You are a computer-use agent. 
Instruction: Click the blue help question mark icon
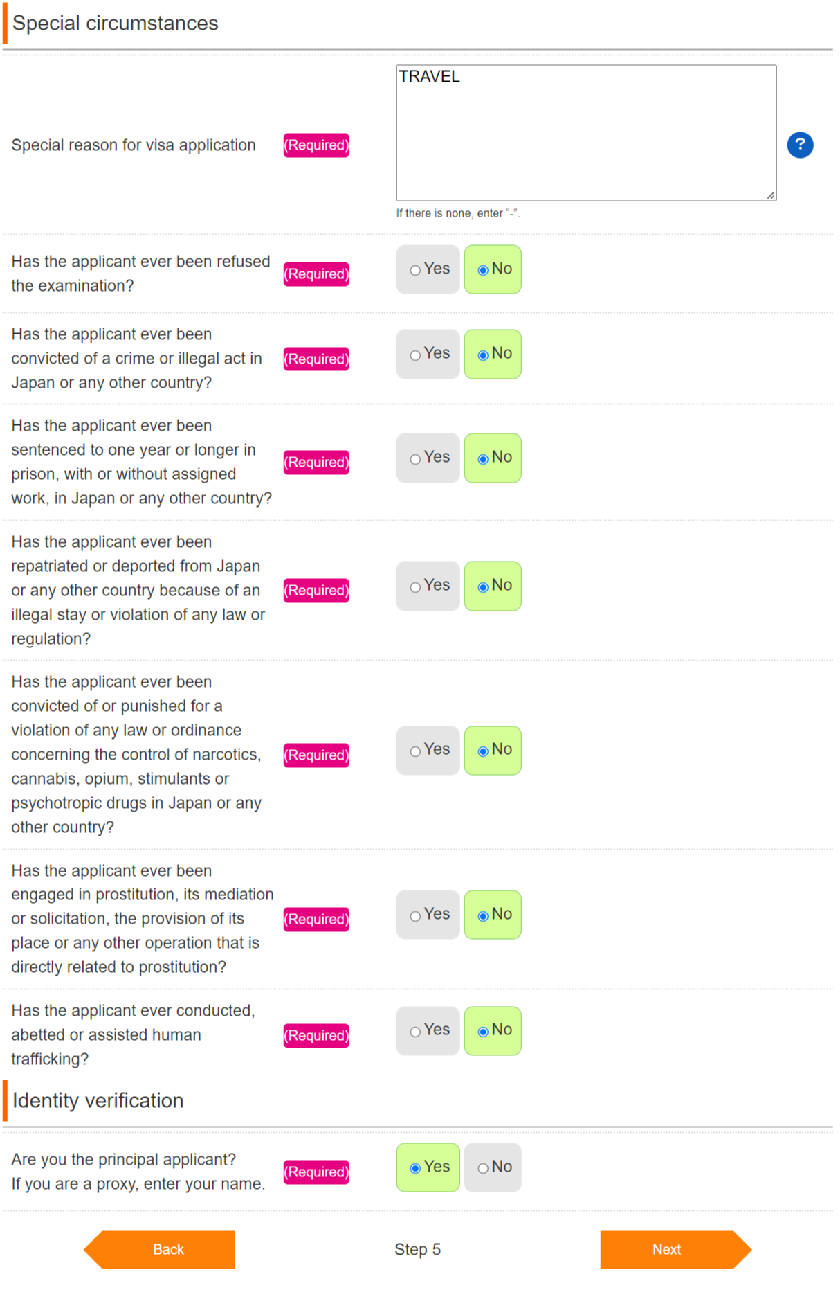pyautogui.click(x=800, y=145)
